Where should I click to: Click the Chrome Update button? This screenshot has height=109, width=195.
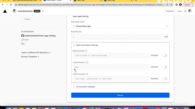tap(187, 5)
